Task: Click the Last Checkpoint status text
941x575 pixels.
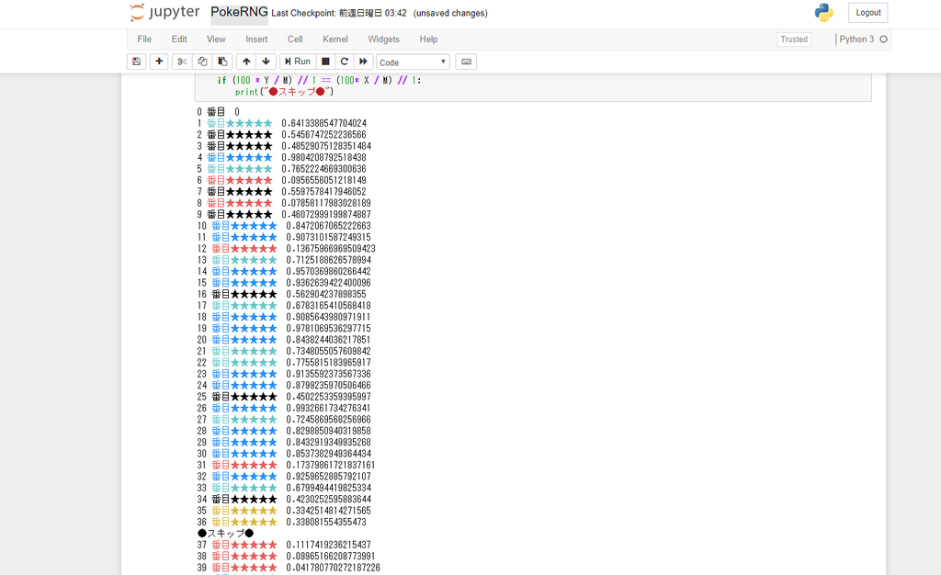Action: (338, 13)
